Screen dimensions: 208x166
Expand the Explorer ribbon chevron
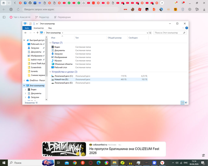click(183, 28)
